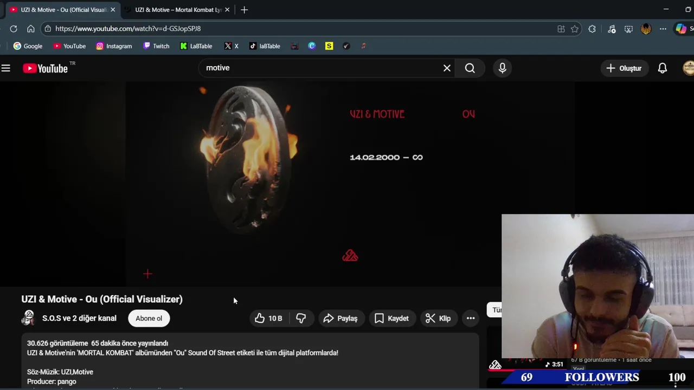The image size is (694, 390).
Task: Open the split screen icon in address bar
Action: (x=561, y=29)
